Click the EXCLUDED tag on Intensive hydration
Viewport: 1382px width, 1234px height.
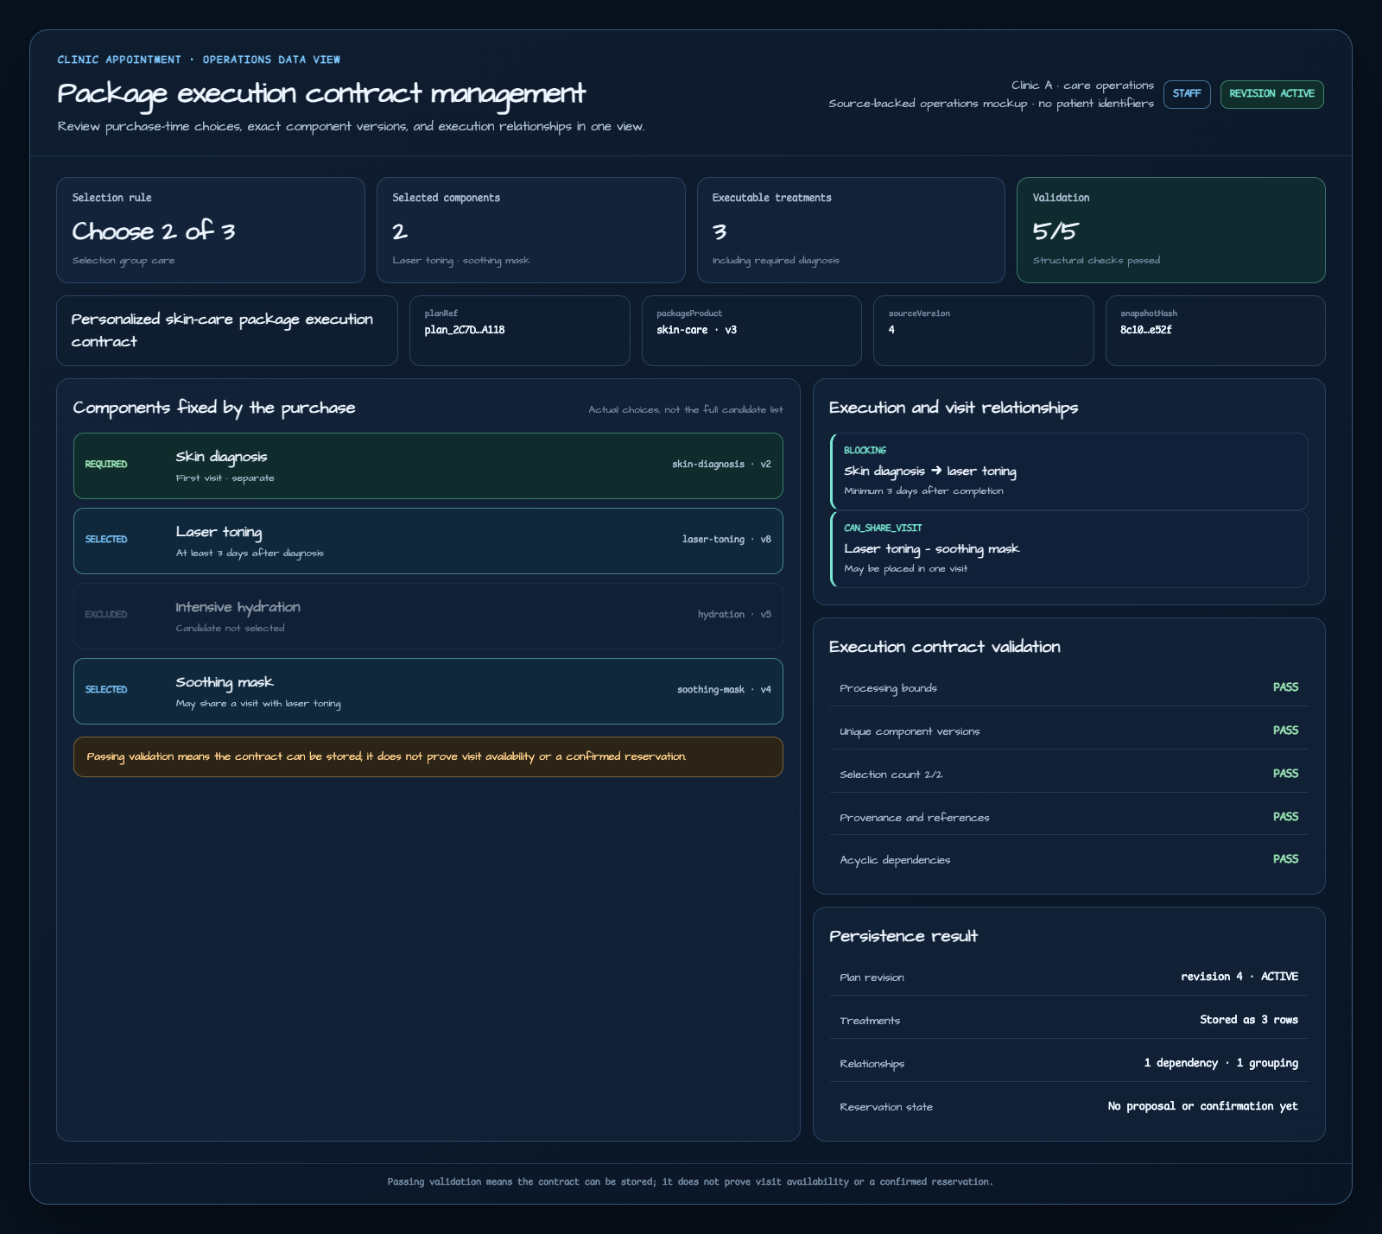[106, 615]
